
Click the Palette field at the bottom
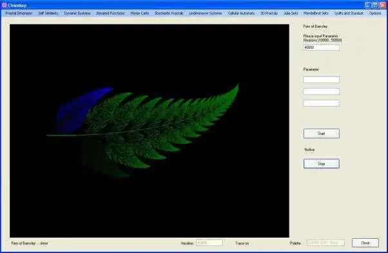click(x=325, y=243)
